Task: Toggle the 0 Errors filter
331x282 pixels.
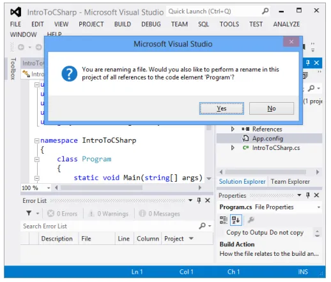Action: [62, 213]
